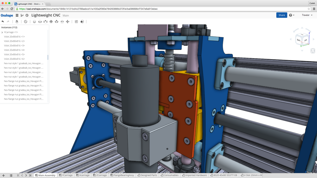The height and width of the screenshot is (178, 317).
Task: Click the Instances (112) header
Action: point(9,28)
